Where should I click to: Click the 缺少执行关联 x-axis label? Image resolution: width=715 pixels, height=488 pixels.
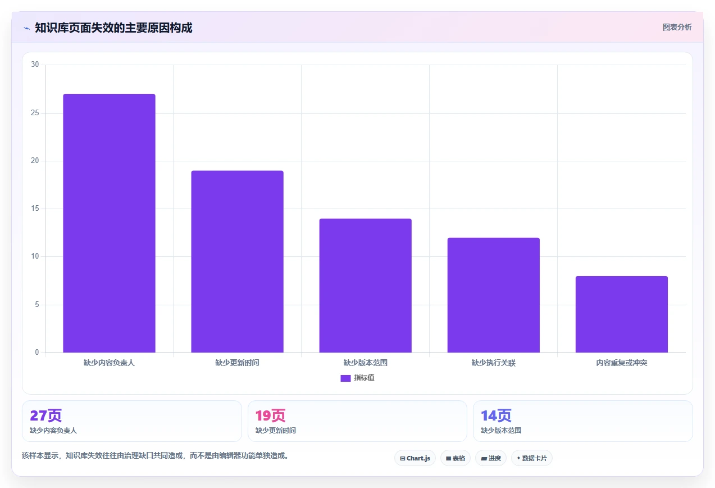click(493, 363)
